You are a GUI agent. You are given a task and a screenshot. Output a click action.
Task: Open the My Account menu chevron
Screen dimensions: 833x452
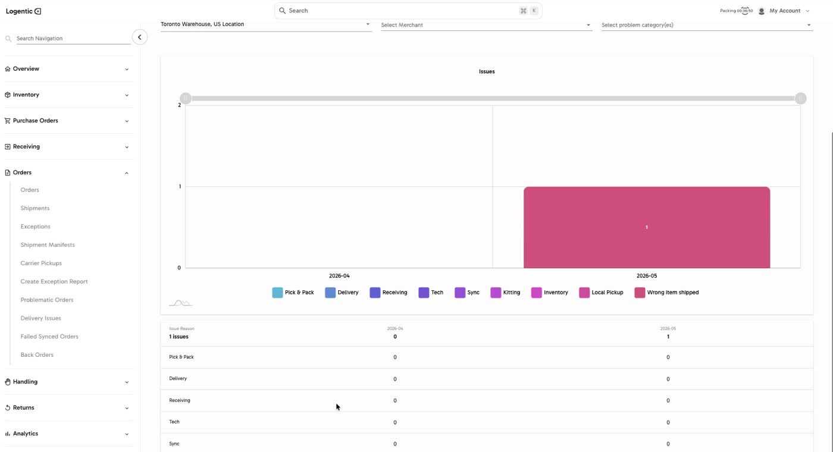807,11
